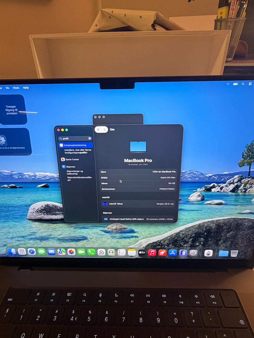Open the Hjelp menu

point(26,88)
